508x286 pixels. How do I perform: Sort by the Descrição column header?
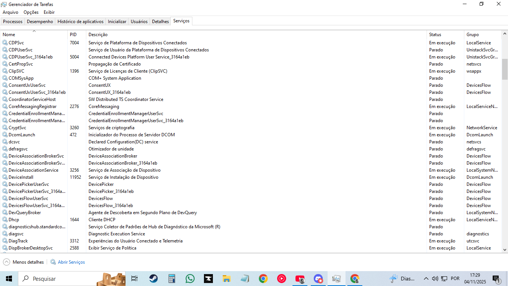(256, 35)
